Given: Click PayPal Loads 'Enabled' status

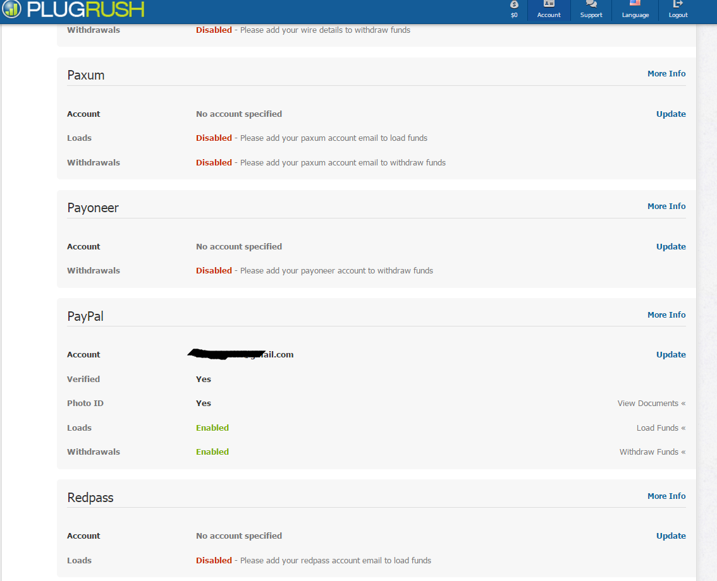Looking at the screenshot, I should (x=212, y=428).
